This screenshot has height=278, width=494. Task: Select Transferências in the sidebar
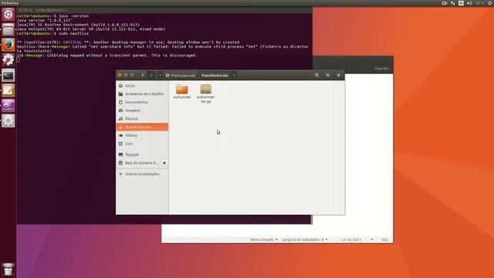point(142,127)
